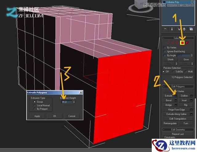Click the Extrude button
This screenshot has width=197, height=152.
click(169, 96)
